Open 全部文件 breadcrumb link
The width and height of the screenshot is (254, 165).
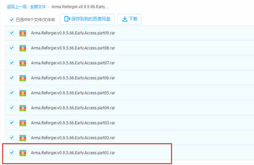(x=38, y=7)
